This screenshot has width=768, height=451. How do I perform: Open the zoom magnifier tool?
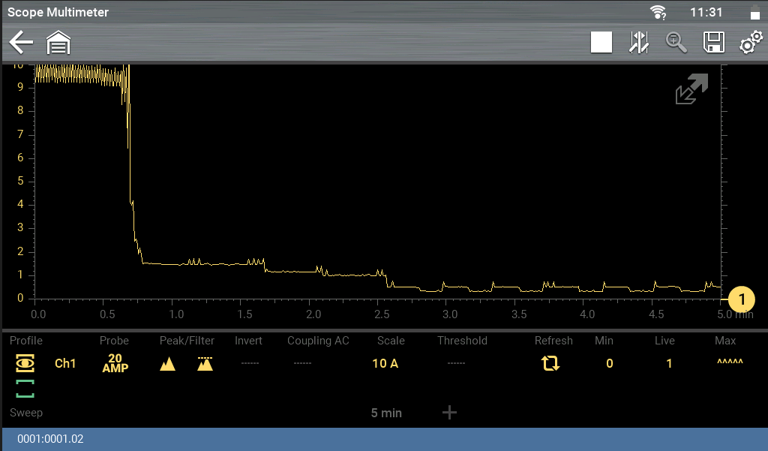pos(676,43)
